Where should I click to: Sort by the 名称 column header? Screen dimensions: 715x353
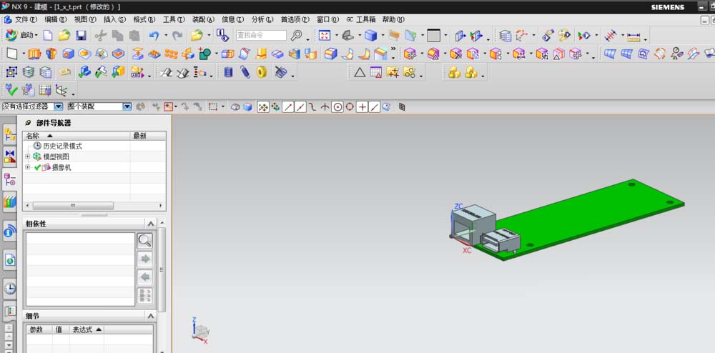[77, 136]
